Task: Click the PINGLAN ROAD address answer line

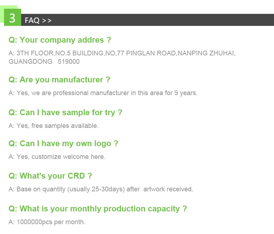Action: coord(122,53)
